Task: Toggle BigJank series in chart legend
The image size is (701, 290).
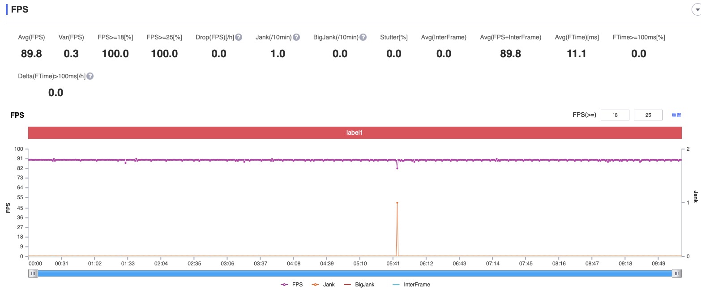Action: click(359, 284)
